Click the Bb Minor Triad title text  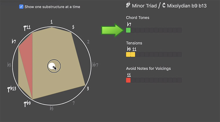141,5
